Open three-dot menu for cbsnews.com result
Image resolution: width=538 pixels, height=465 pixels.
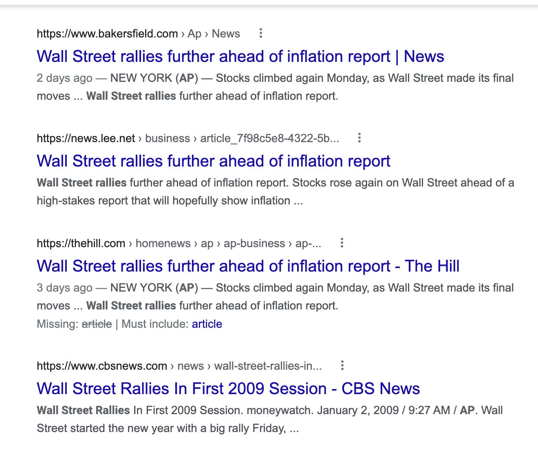coord(342,365)
